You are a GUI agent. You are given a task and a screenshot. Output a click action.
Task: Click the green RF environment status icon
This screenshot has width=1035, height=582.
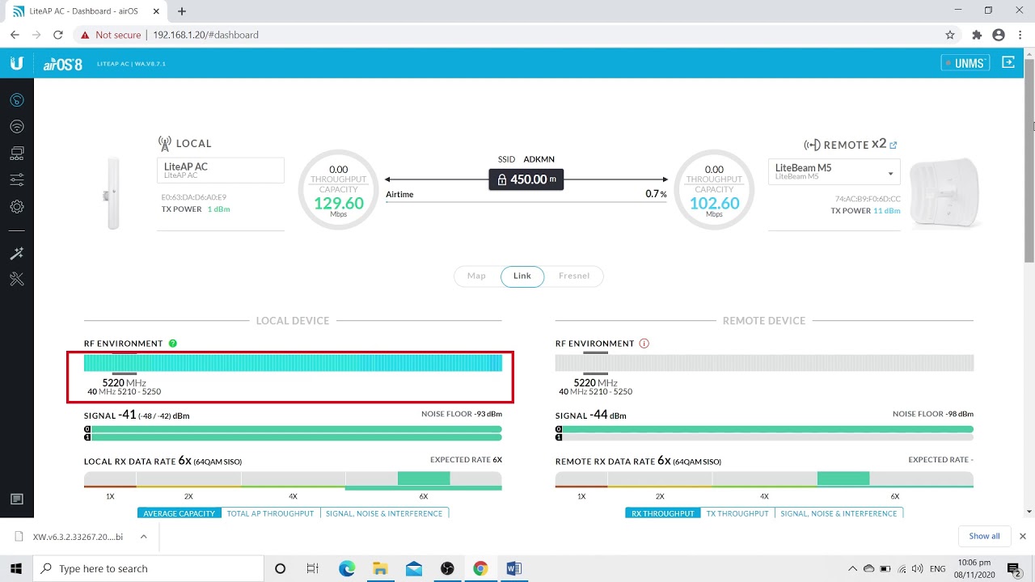tap(173, 344)
